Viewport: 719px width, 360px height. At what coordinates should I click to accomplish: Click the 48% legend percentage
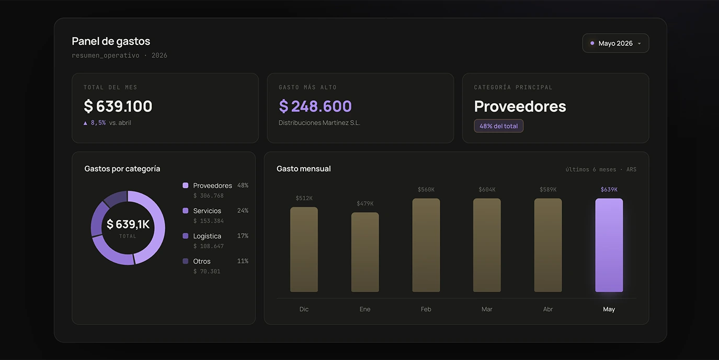(243, 185)
